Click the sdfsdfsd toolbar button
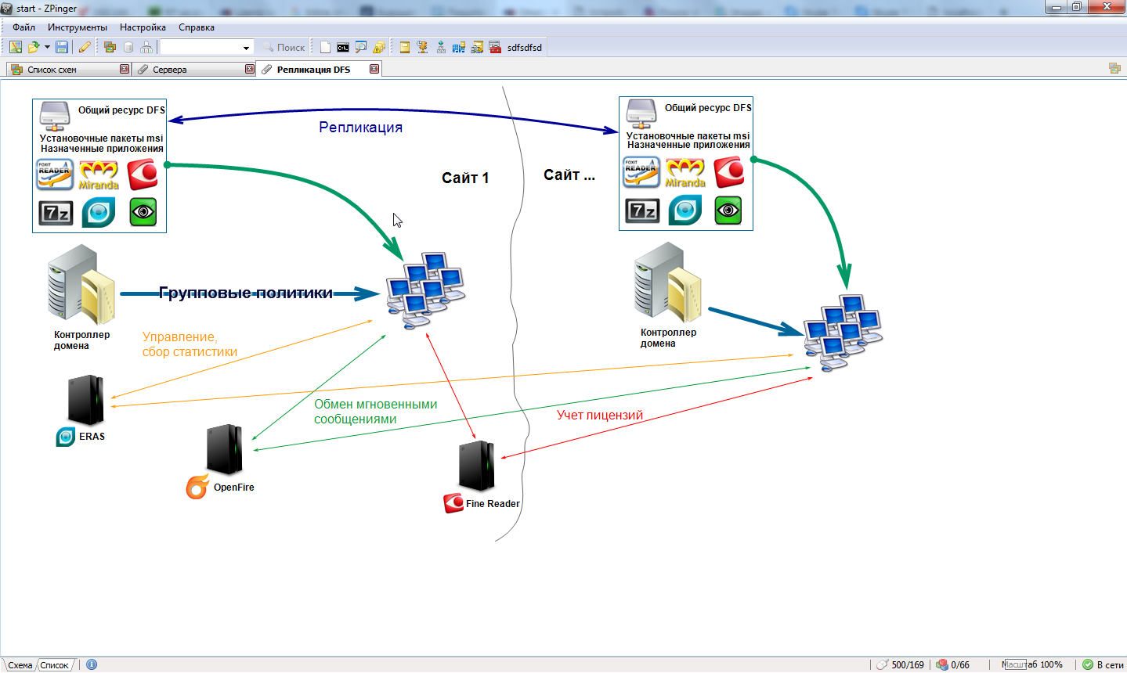This screenshot has height=673, width=1127. [524, 48]
